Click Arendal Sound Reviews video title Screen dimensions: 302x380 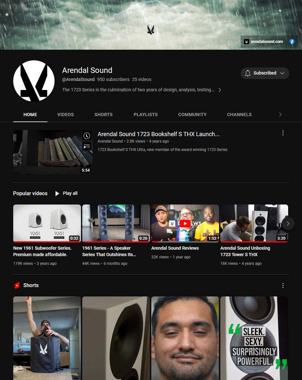[175, 248]
